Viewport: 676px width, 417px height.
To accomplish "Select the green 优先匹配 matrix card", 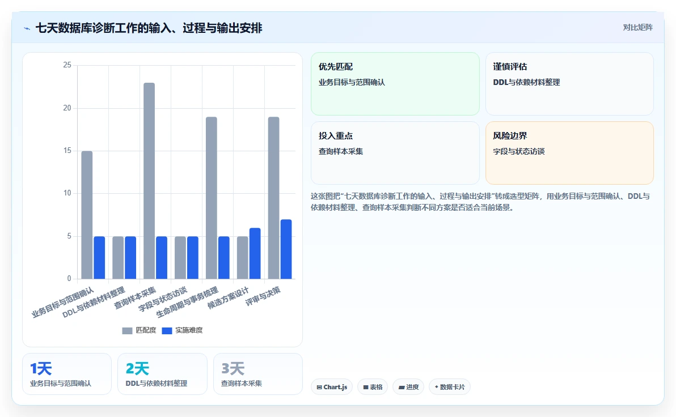I will click(x=395, y=84).
